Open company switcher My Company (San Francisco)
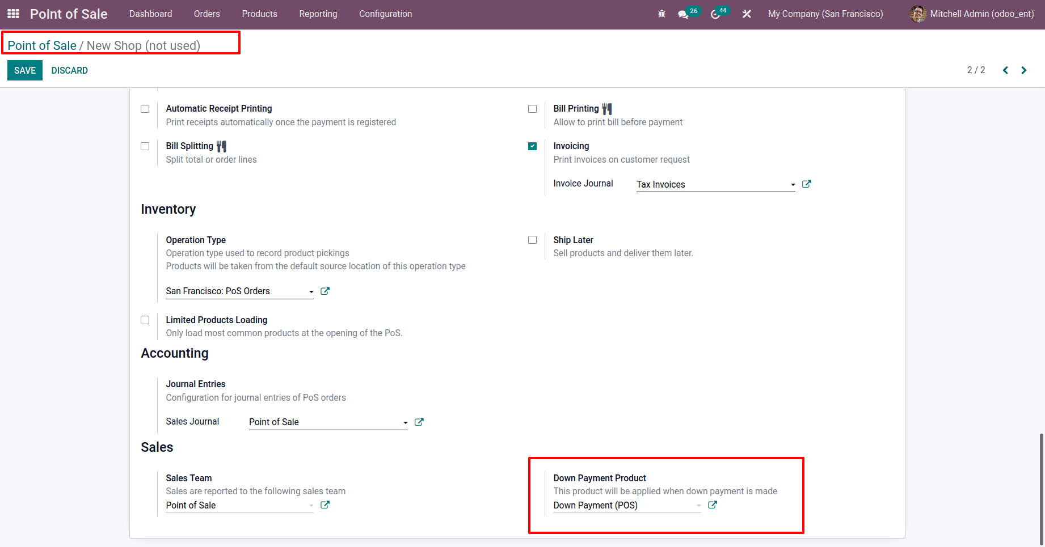This screenshot has width=1045, height=547. pyautogui.click(x=825, y=14)
